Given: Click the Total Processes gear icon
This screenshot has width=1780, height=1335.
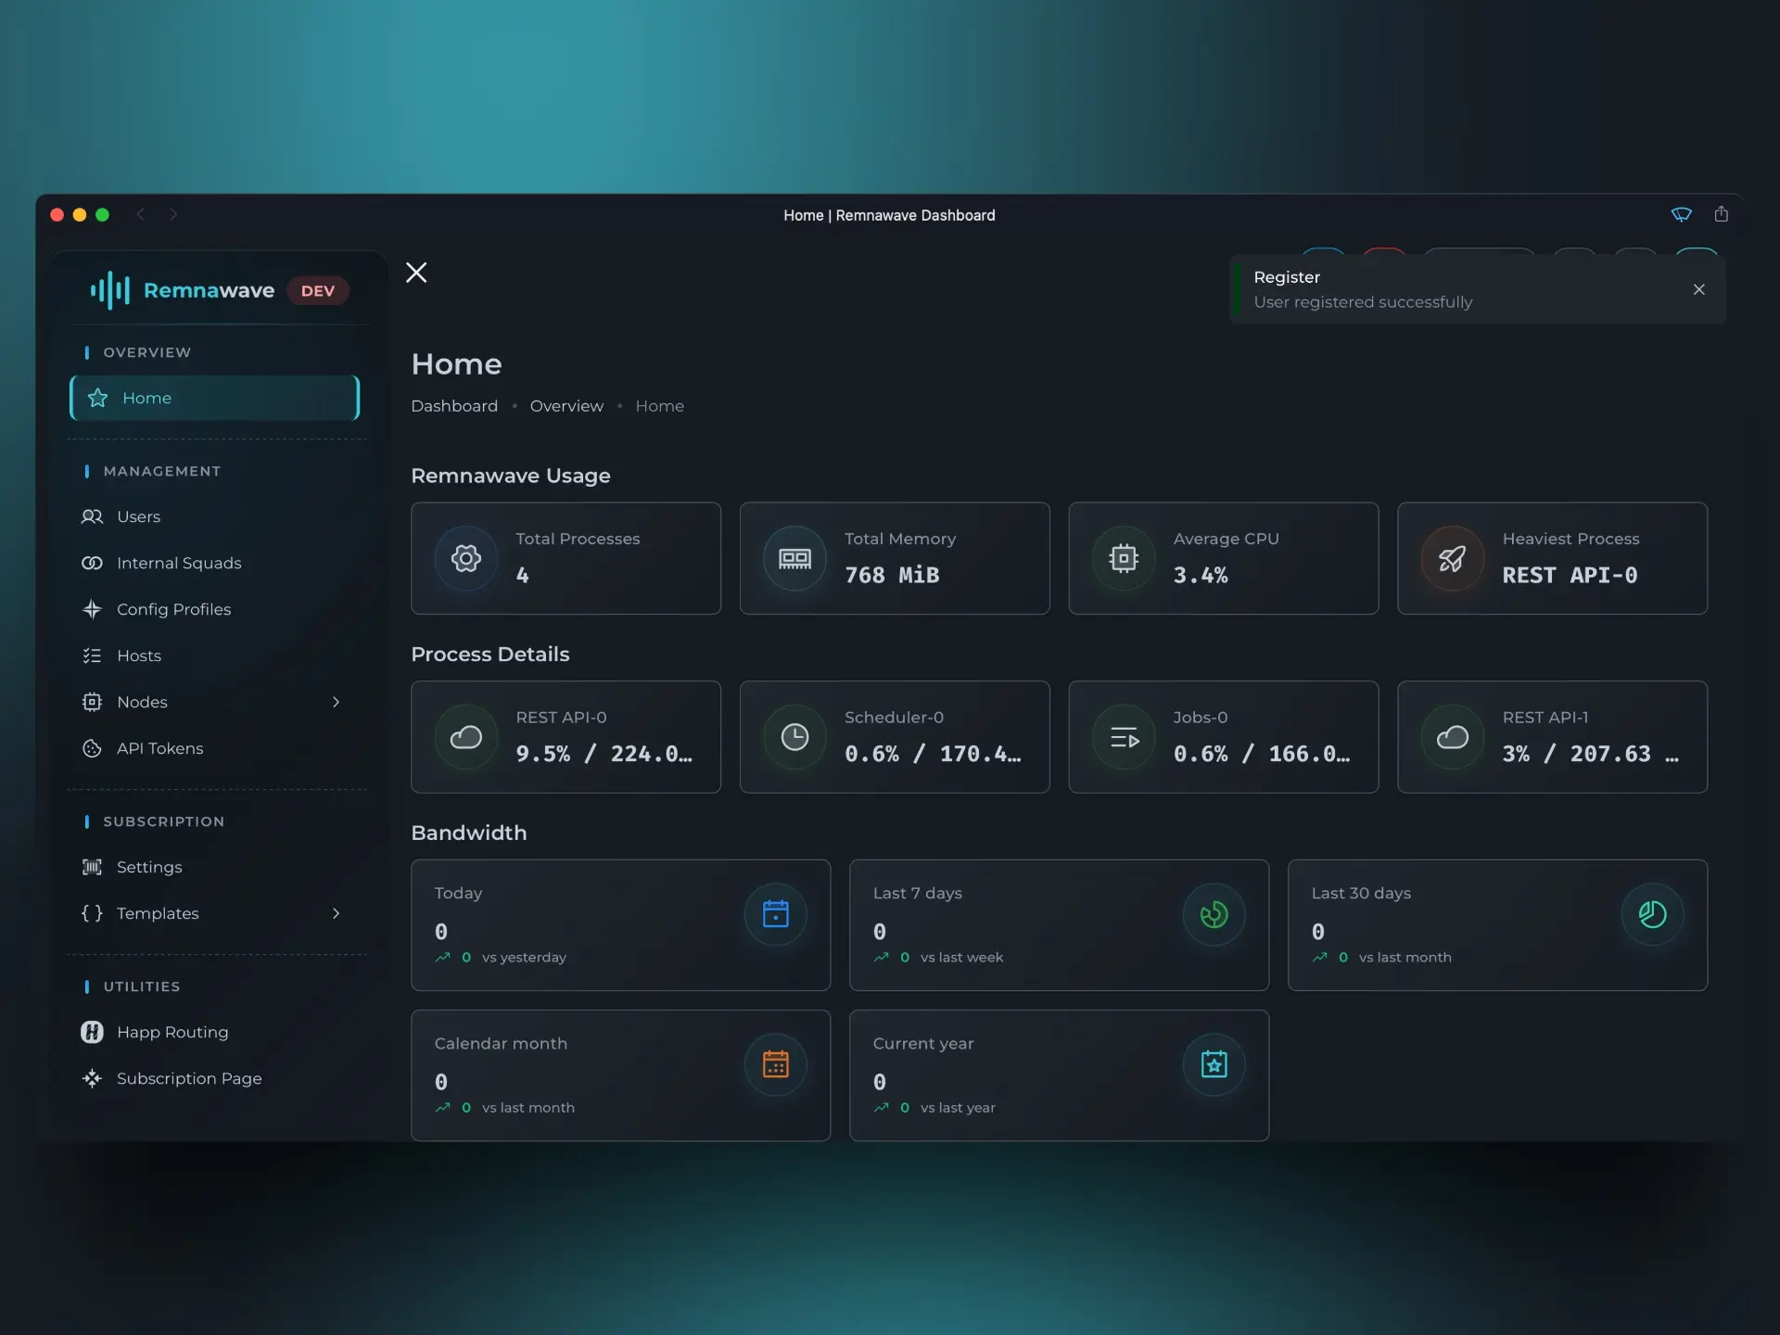Looking at the screenshot, I should pyautogui.click(x=464, y=558).
